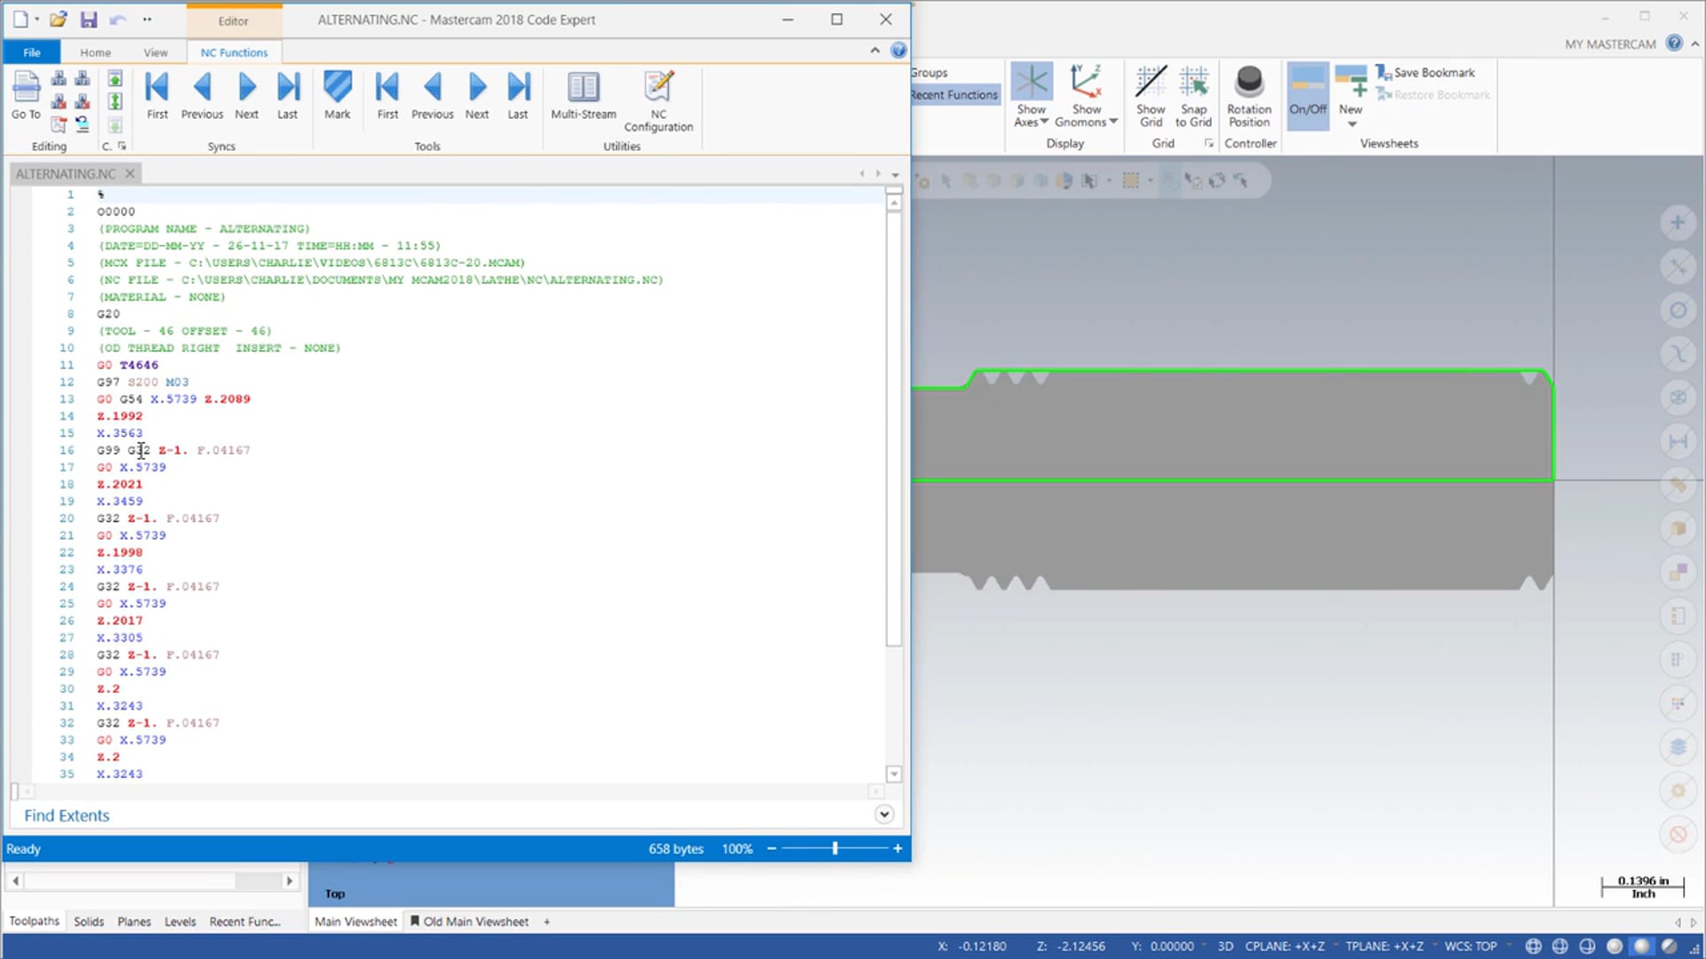This screenshot has width=1706, height=959.
Task: Click Snap to Grid in Mastercam ribbon
Action: point(1193,96)
